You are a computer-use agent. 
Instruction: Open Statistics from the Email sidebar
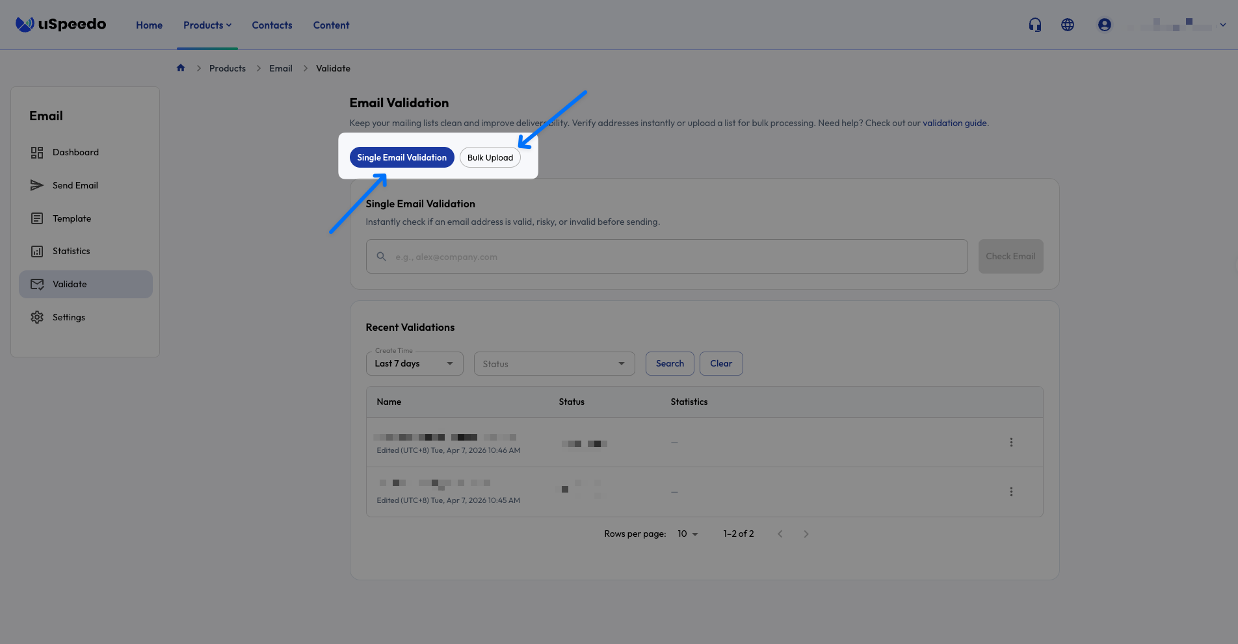click(71, 251)
